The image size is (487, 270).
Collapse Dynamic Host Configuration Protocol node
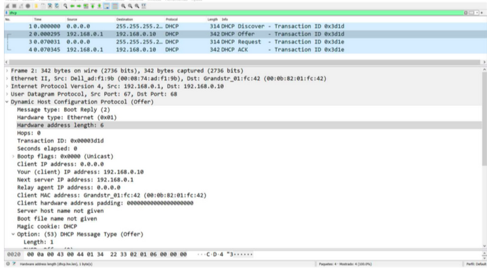7,102
